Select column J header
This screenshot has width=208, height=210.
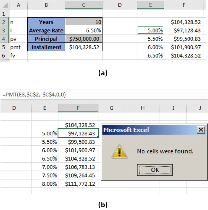pos(200,108)
